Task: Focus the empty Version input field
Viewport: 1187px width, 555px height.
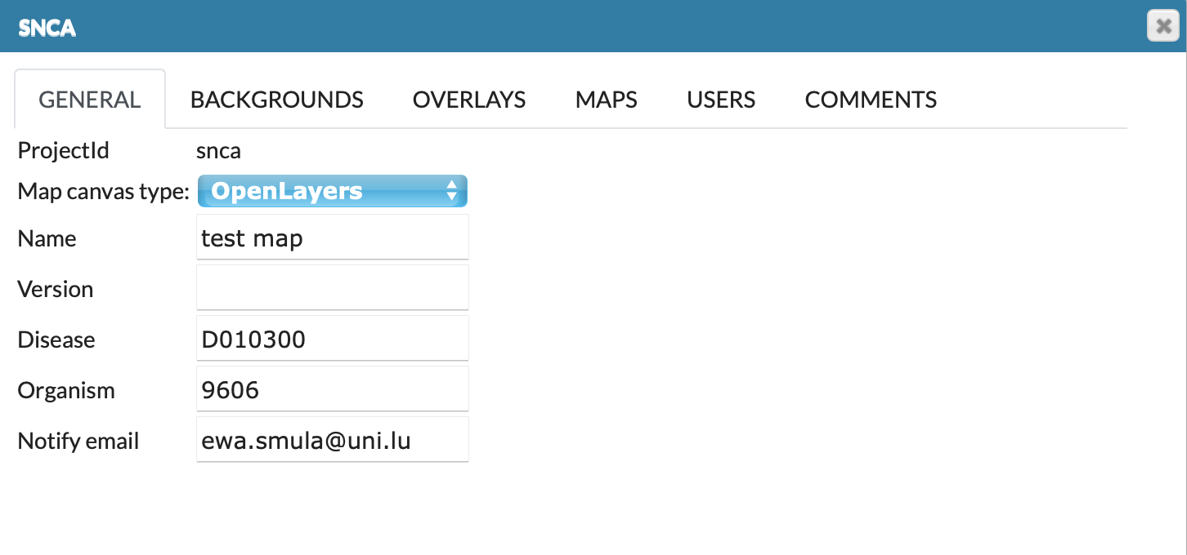Action: click(x=332, y=288)
